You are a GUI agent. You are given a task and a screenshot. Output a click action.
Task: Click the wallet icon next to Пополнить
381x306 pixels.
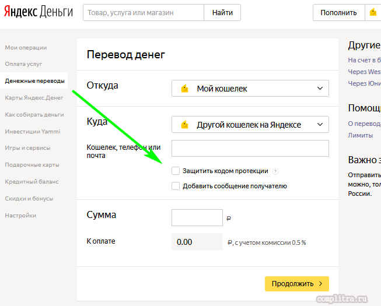[x=373, y=12]
